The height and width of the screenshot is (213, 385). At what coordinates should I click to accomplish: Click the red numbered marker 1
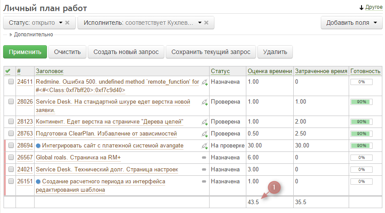(275, 188)
